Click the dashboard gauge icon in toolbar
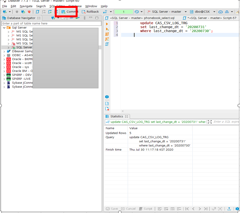 (x=220, y=12)
